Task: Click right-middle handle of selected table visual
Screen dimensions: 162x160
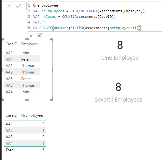Action: pos(52,70)
